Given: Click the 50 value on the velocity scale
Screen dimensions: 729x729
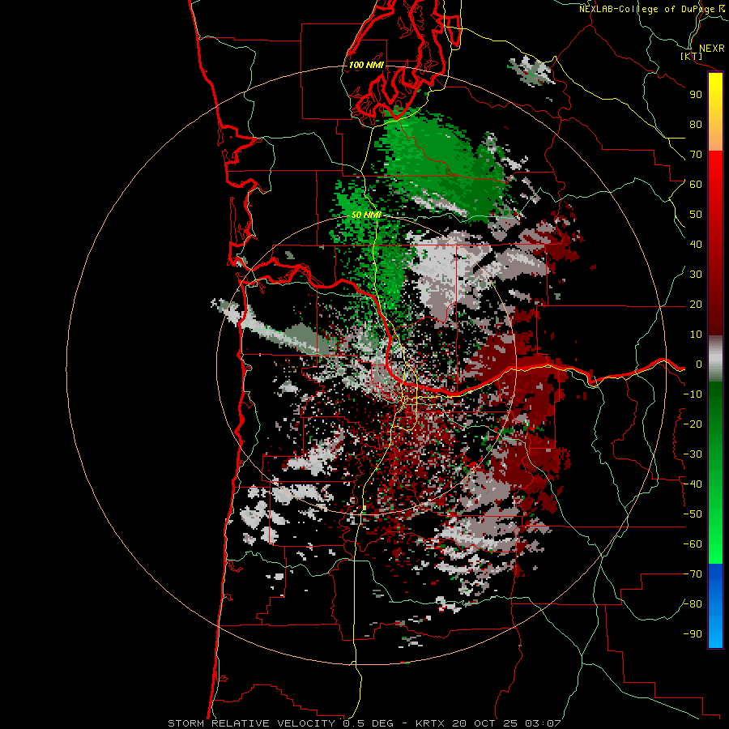Looking at the screenshot, I should 696,215.
